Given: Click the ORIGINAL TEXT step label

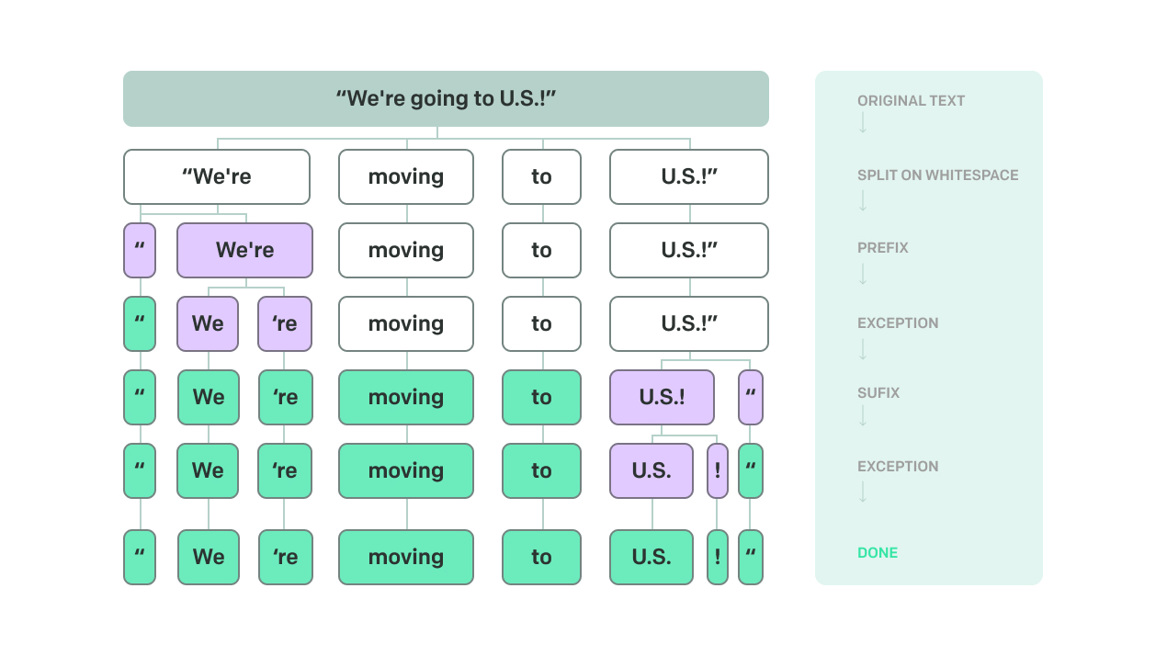Looking at the screenshot, I should [911, 101].
